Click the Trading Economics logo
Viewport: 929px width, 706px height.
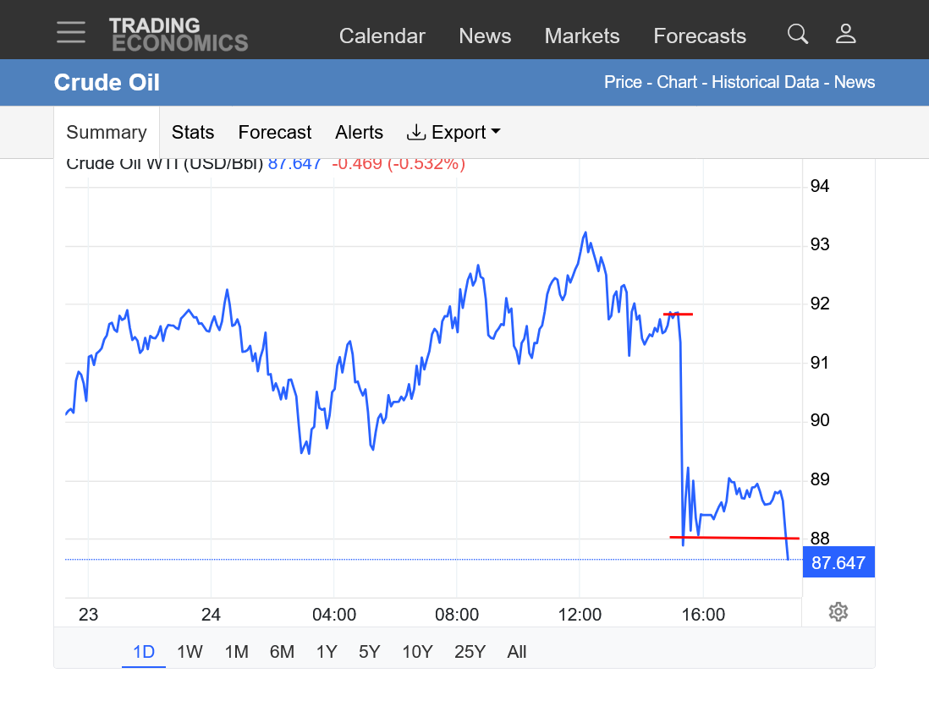[x=178, y=35]
